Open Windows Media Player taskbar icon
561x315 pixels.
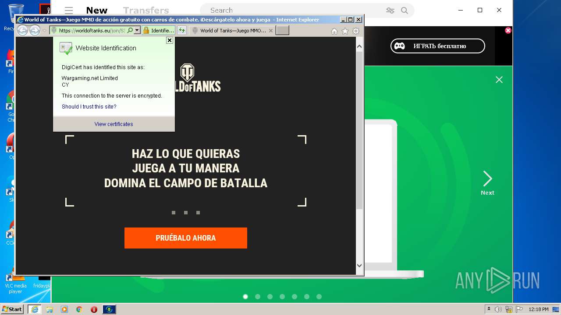(64, 309)
